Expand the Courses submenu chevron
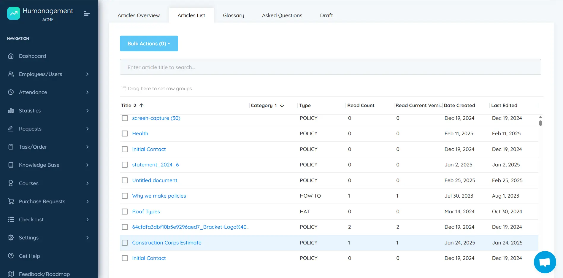Image resolution: width=563 pixels, height=278 pixels. coord(88,183)
